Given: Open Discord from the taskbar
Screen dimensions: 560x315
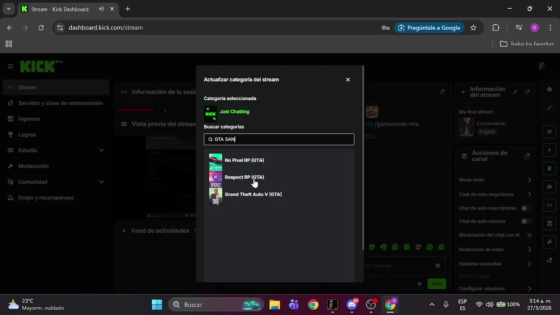Looking at the screenshot, I should pos(352,304).
